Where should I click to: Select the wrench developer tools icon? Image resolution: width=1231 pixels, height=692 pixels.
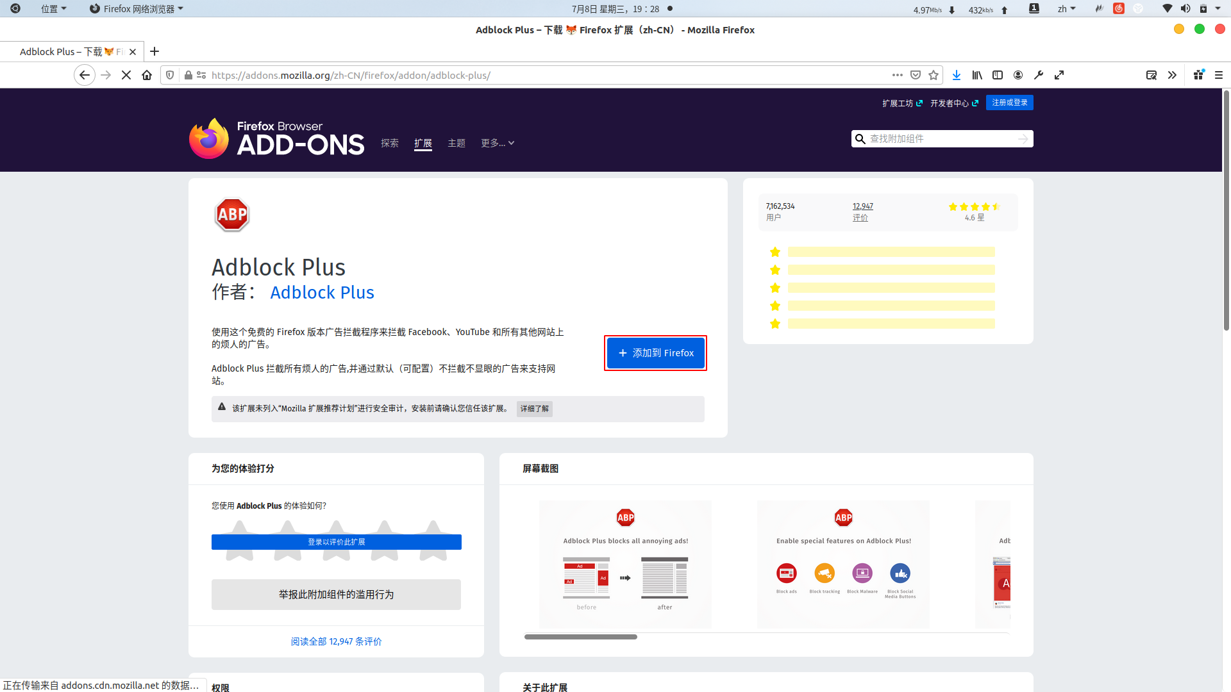pos(1039,75)
